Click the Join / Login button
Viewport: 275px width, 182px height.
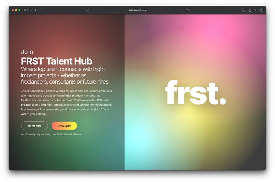(x=64, y=126)
